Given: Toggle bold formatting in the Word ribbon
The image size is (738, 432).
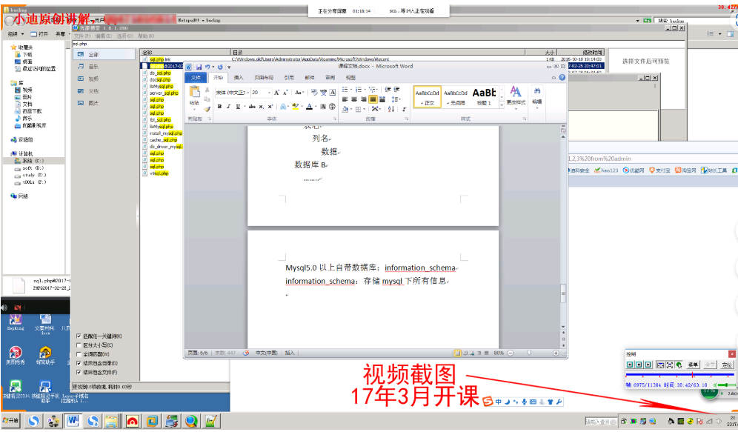Looking at the screenshot, I should (219, 105).
